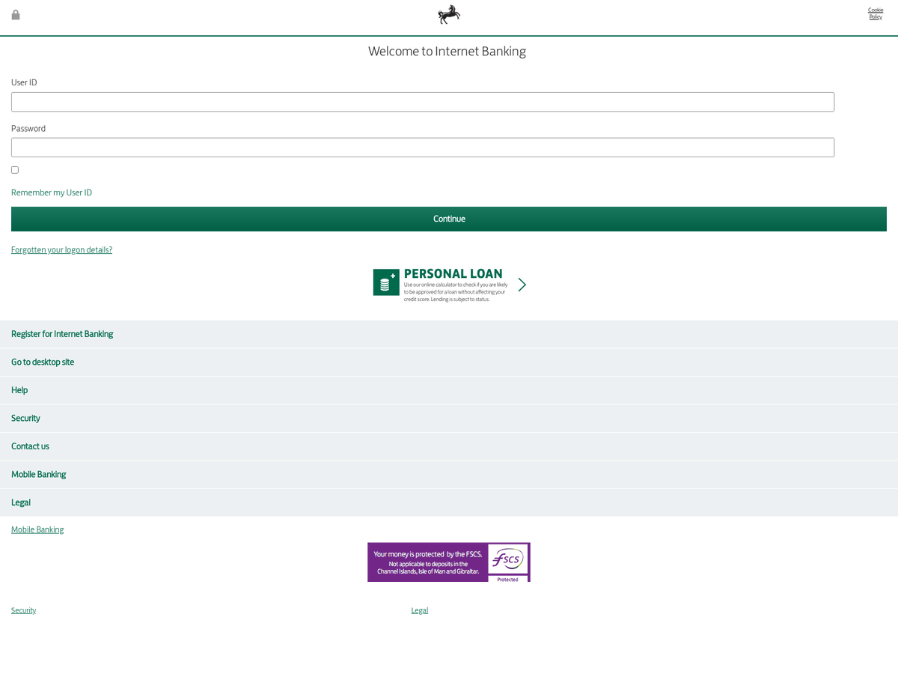Click the Password label
This screenshot has width=898, height=674.
(28, 129)
